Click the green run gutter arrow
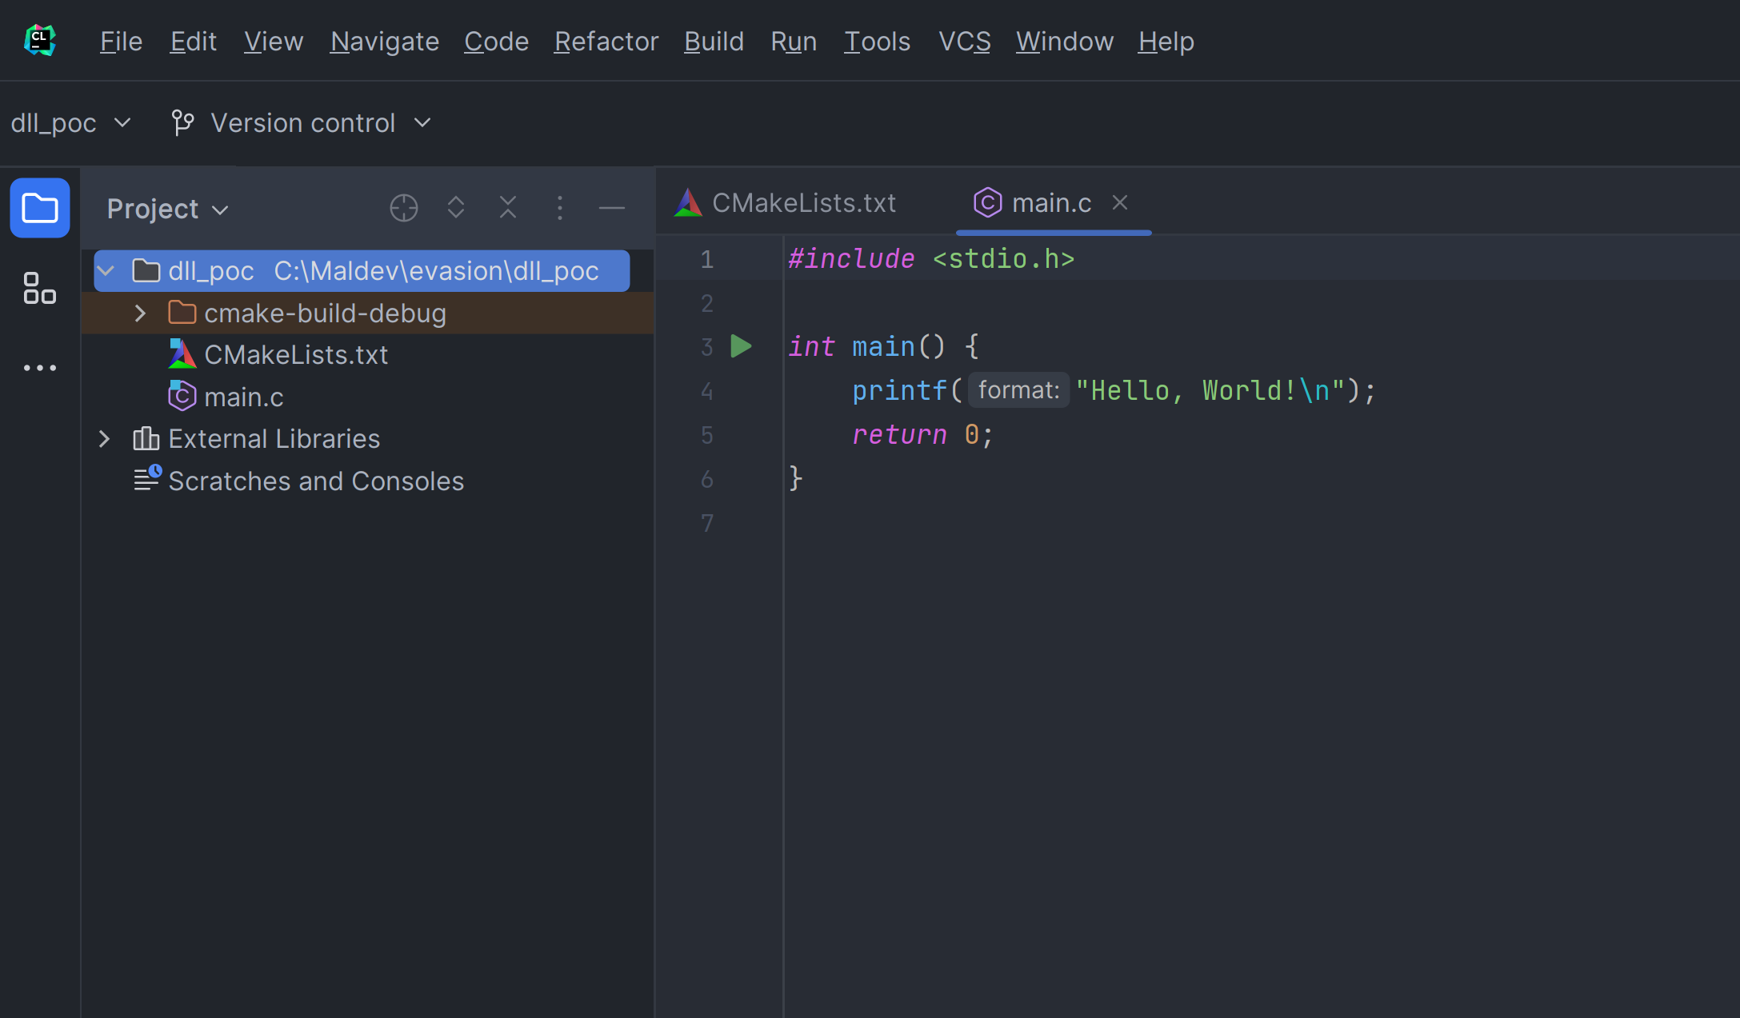 point(741,346)
